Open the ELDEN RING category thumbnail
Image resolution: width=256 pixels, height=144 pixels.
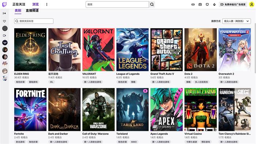30,50
